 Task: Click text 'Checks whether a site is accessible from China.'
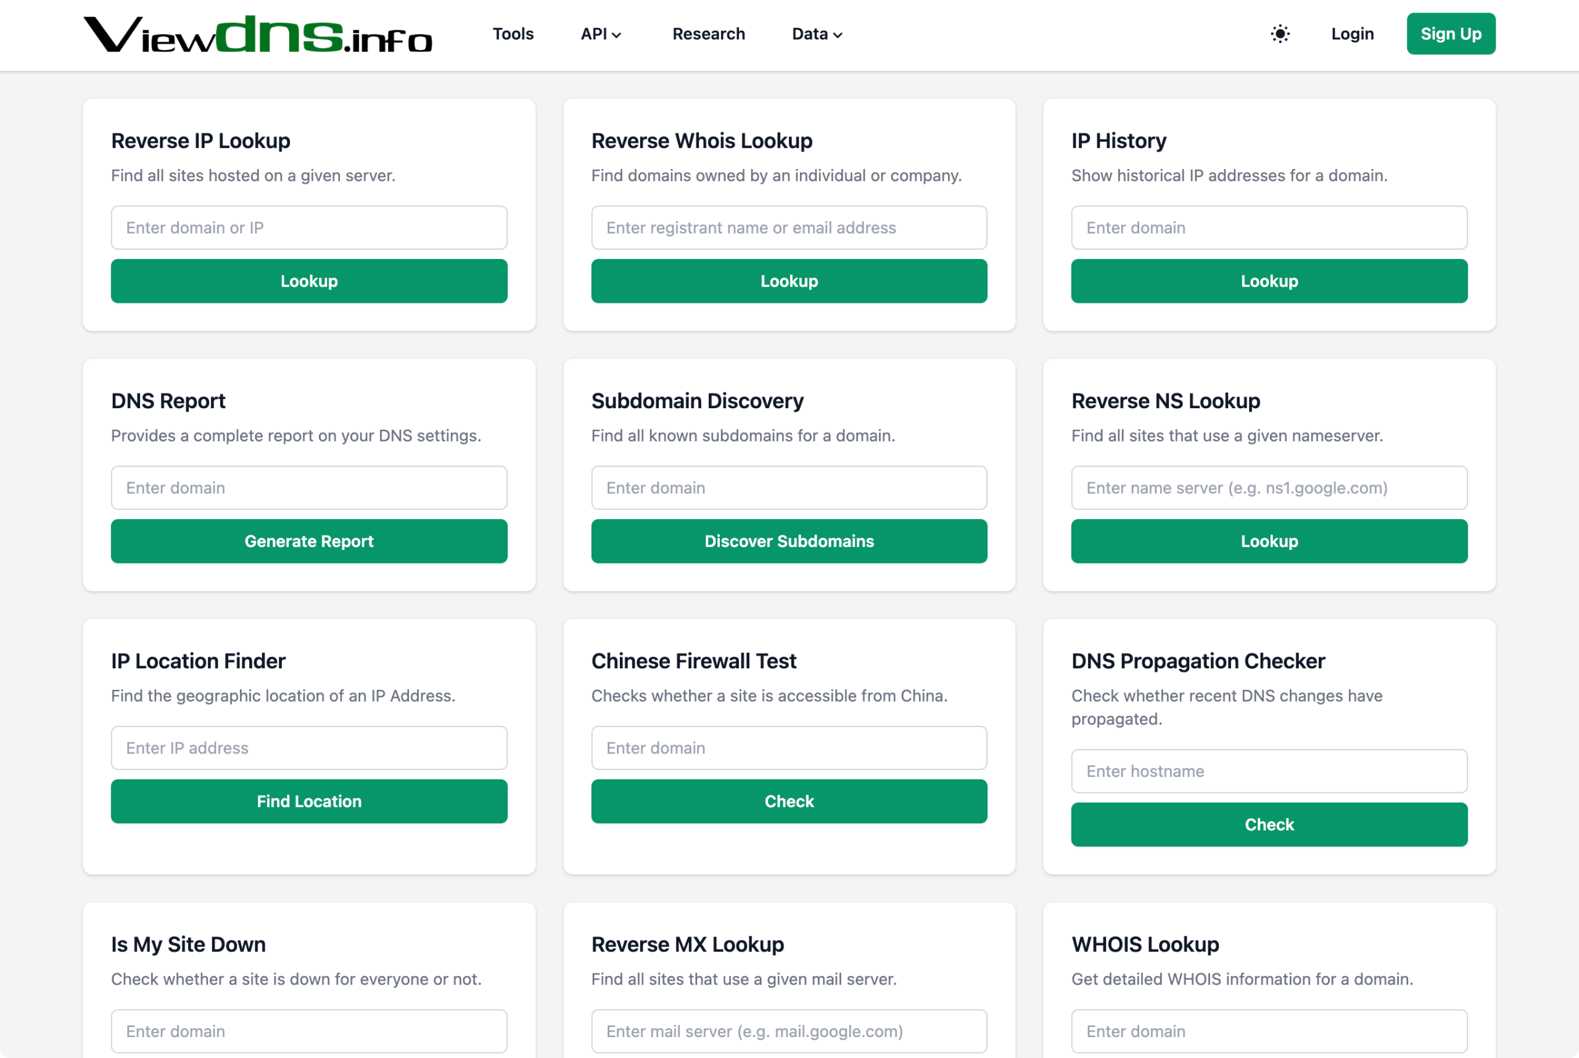tap(769, 695)
